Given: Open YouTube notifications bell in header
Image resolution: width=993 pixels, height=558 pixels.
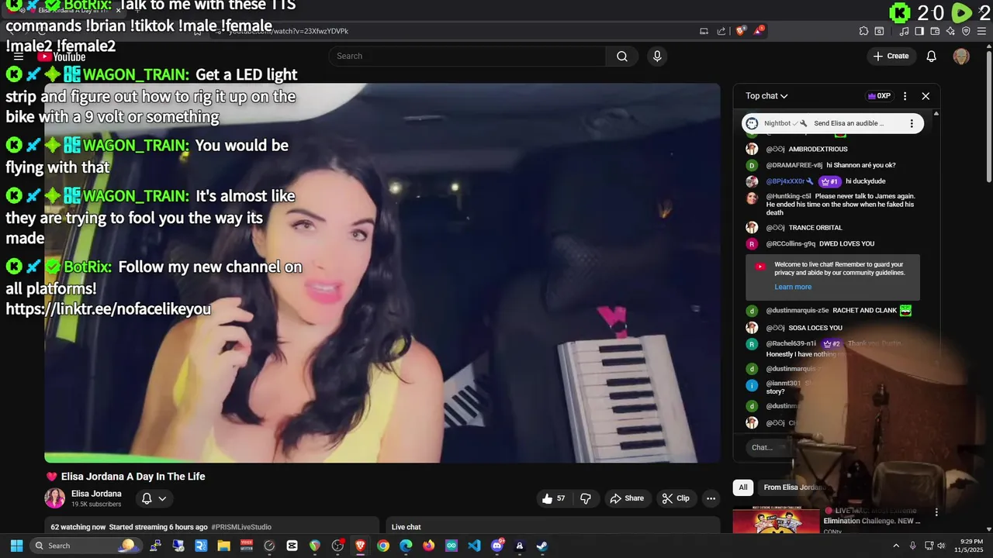Looking at the screenshot, I should pyautogui.click(x=932, y=56).
